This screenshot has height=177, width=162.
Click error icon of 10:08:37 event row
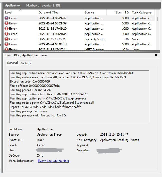[7, 44]
